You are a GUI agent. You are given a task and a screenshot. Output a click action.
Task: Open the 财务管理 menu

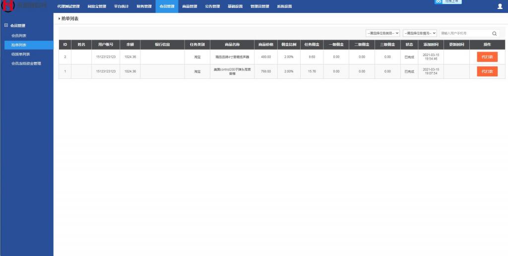click(144, 6)
